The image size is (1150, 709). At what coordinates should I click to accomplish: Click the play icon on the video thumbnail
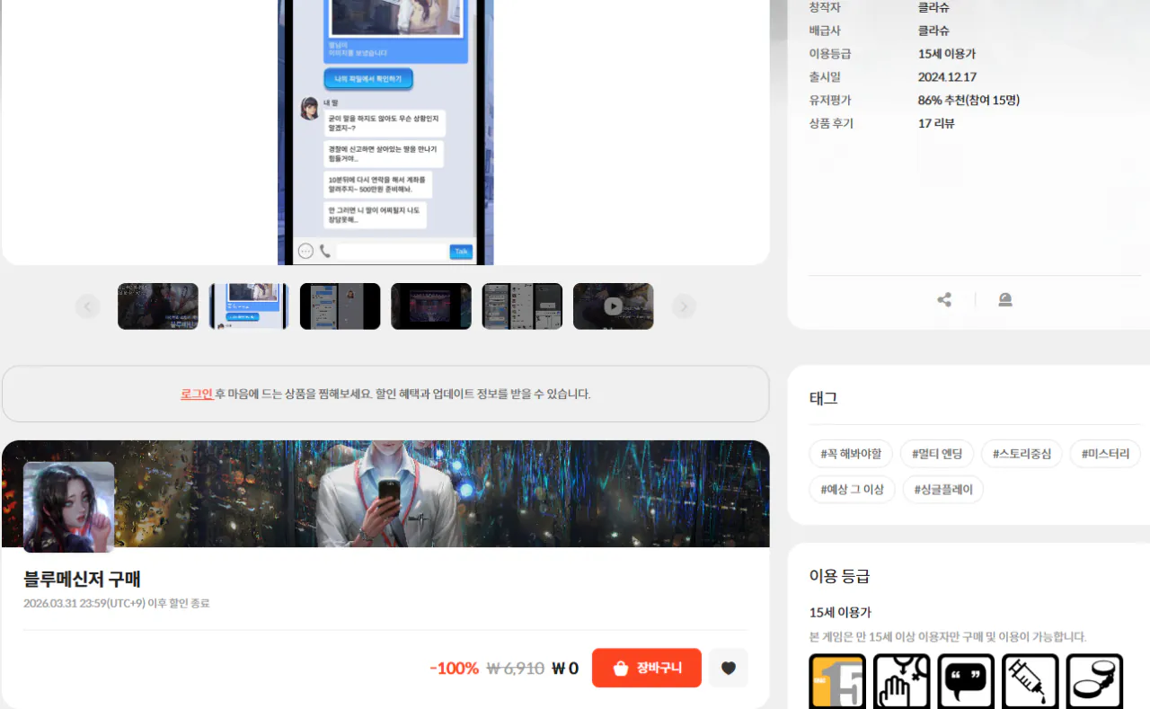tap(613, 306)
